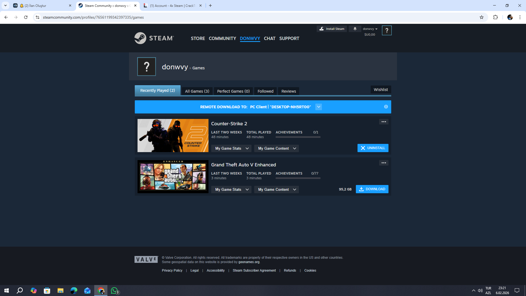Expand the remote download device dropdown
The height and width of the screenshot is (296, 526).
(318, 107)
